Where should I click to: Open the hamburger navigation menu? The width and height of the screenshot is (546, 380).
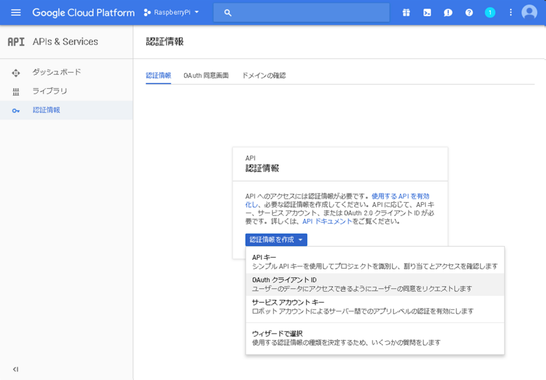[15, 13]
